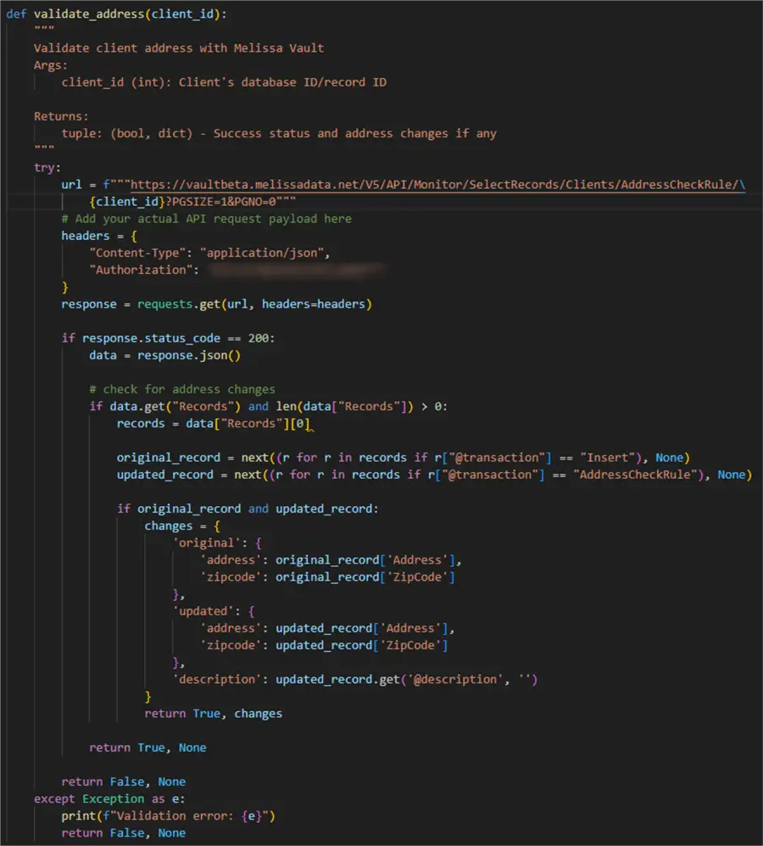Click the docstring line 'client_id (int): Client's database ID/record ID'
This screenshot has height=846, width=763.
[x=224, y=82]
